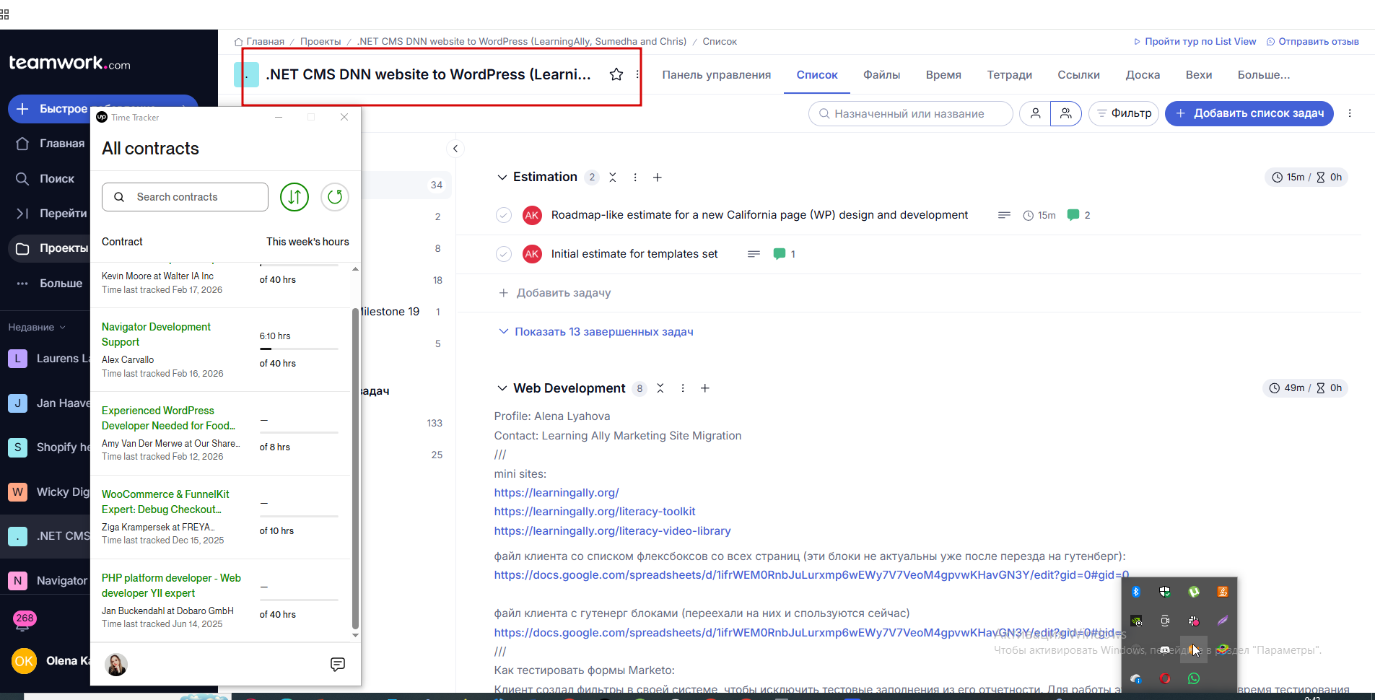
Task: Switch to Панель управления tab
Action: pyautogui.click(x=717, y=74)
